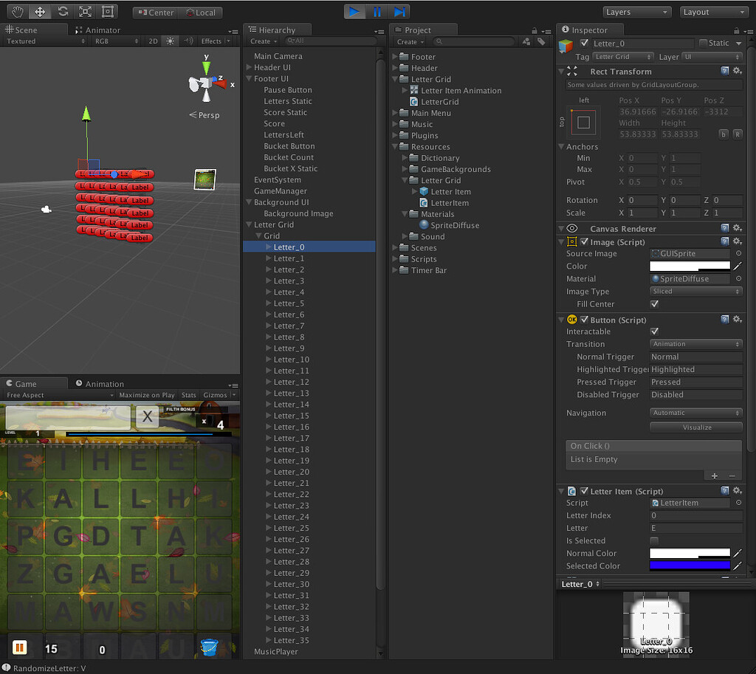Select the Rotate tool

(63, 12)
